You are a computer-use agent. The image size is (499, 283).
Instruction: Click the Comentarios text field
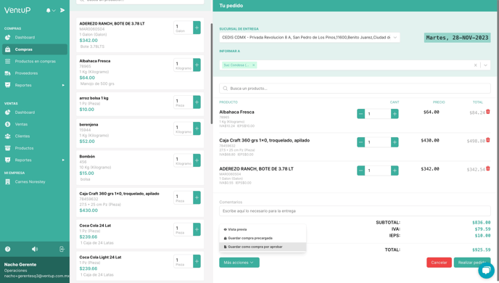(x=355, y=210)
